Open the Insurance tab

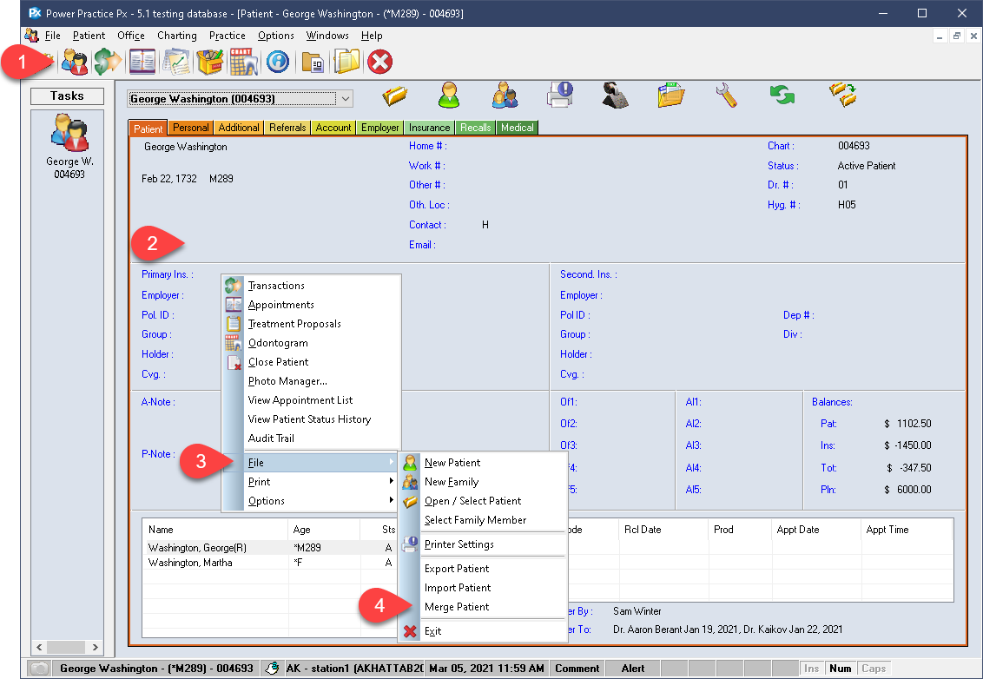point(430,128)
